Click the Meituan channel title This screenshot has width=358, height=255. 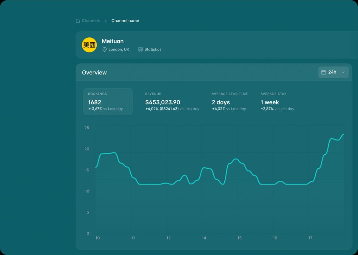pos(112,41)
